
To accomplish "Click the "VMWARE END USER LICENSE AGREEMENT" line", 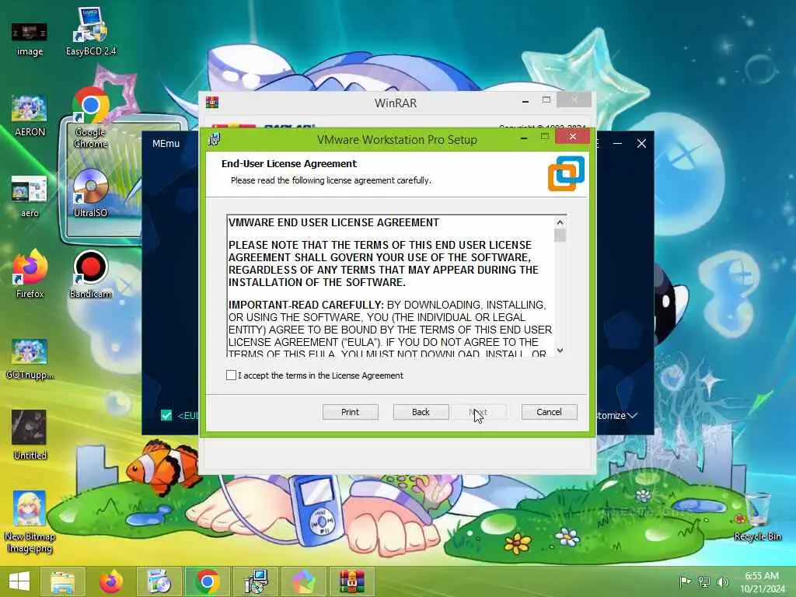I will click(x=333, y=222).
